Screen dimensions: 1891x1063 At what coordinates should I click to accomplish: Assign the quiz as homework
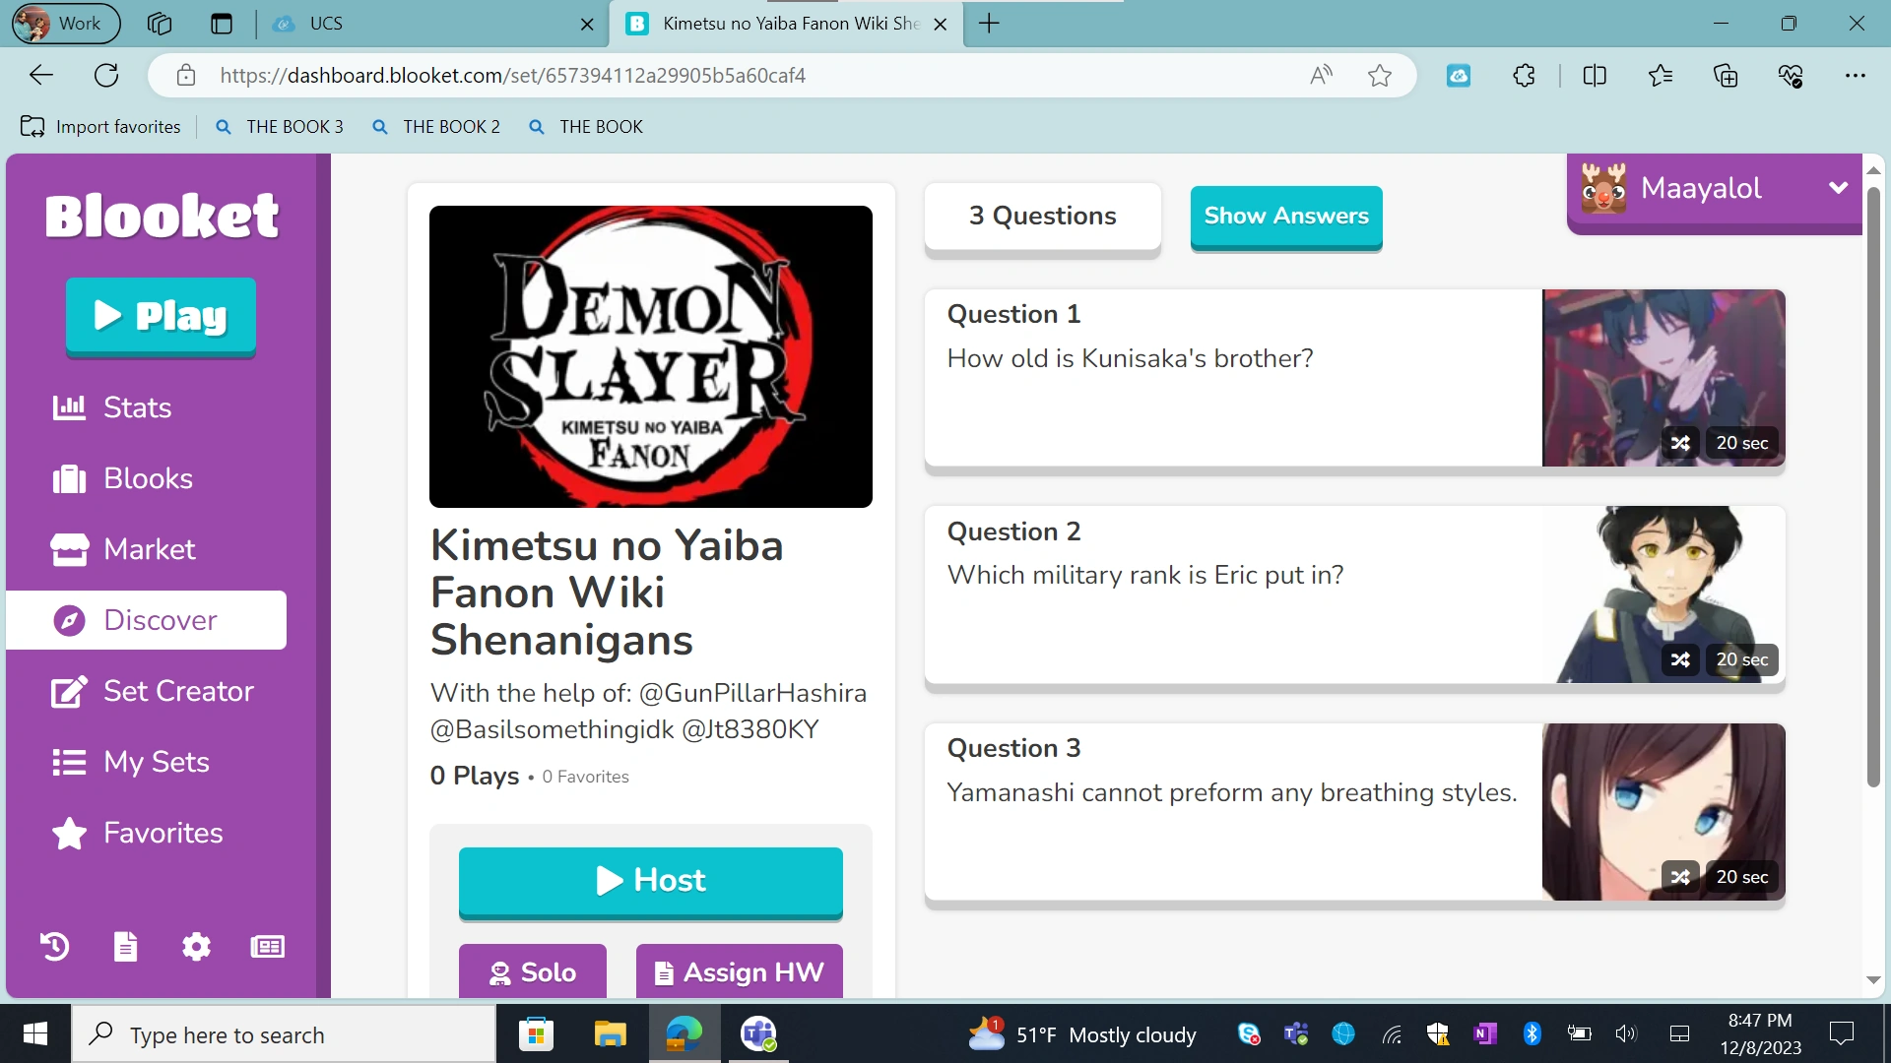click(x=739, y=972)
